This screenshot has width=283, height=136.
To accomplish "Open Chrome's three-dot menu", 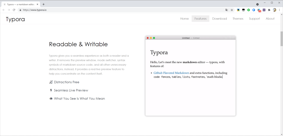I will pyautogui.click(x=280, y=10).
